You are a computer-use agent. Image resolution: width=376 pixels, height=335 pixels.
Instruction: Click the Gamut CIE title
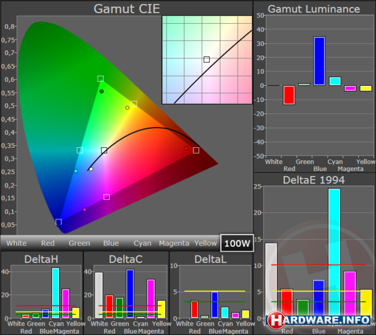127,9
